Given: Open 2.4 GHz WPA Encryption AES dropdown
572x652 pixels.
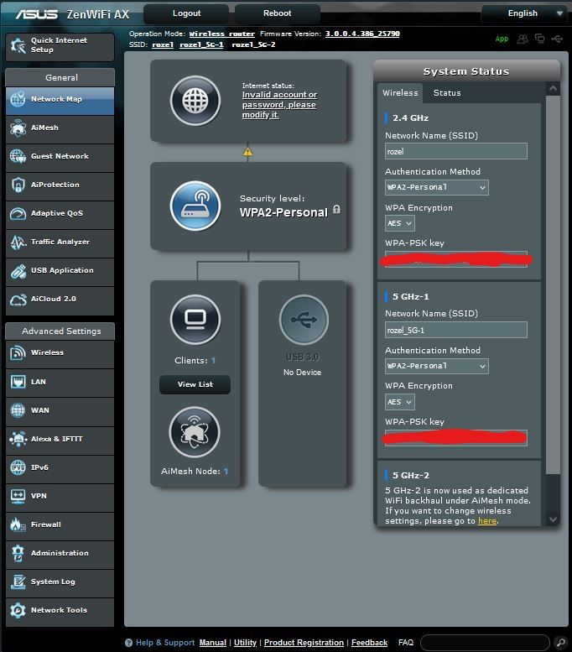Looking at the screenshot, I should click(x=399, y=224).
